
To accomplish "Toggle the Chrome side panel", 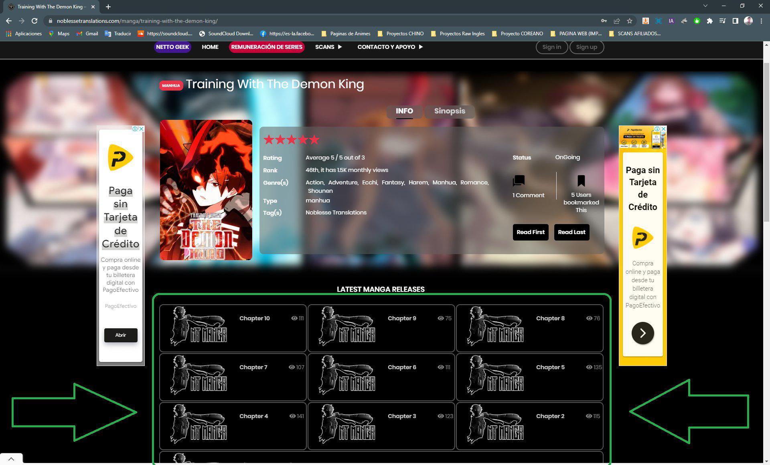I will pyautogui.click(x=735, y=21).
